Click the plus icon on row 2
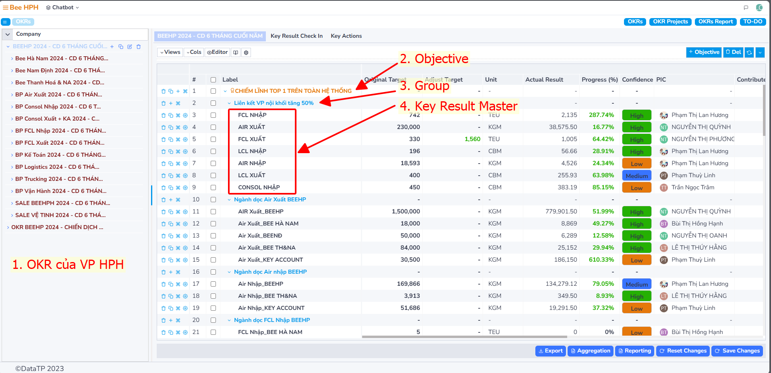771x373 pixels. (171, 103)
